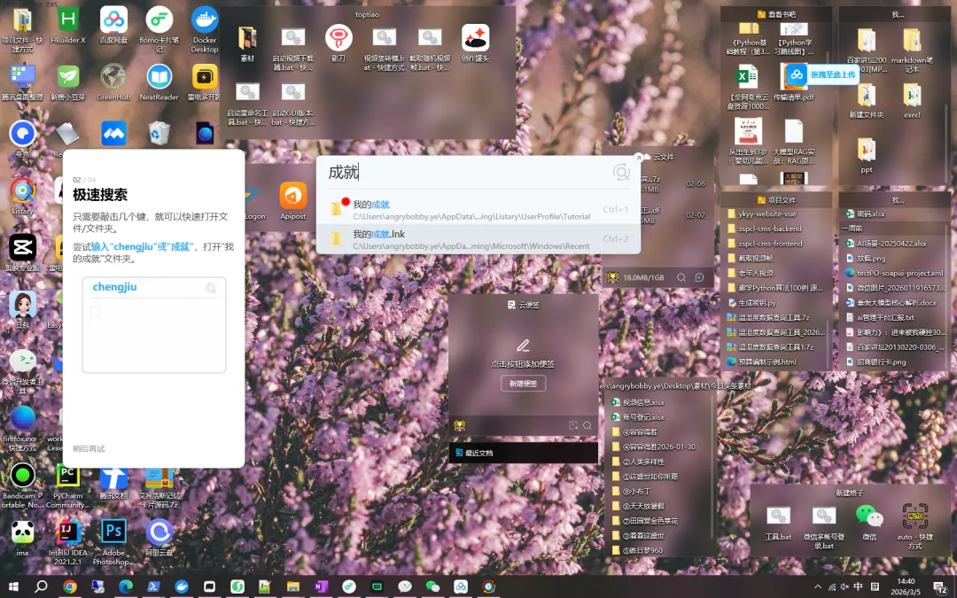This screenshot has height=598, width=957.
Task: Click 稍后再试 in the tutorial card
Action: pyautogui.click(x=89, y=449)
